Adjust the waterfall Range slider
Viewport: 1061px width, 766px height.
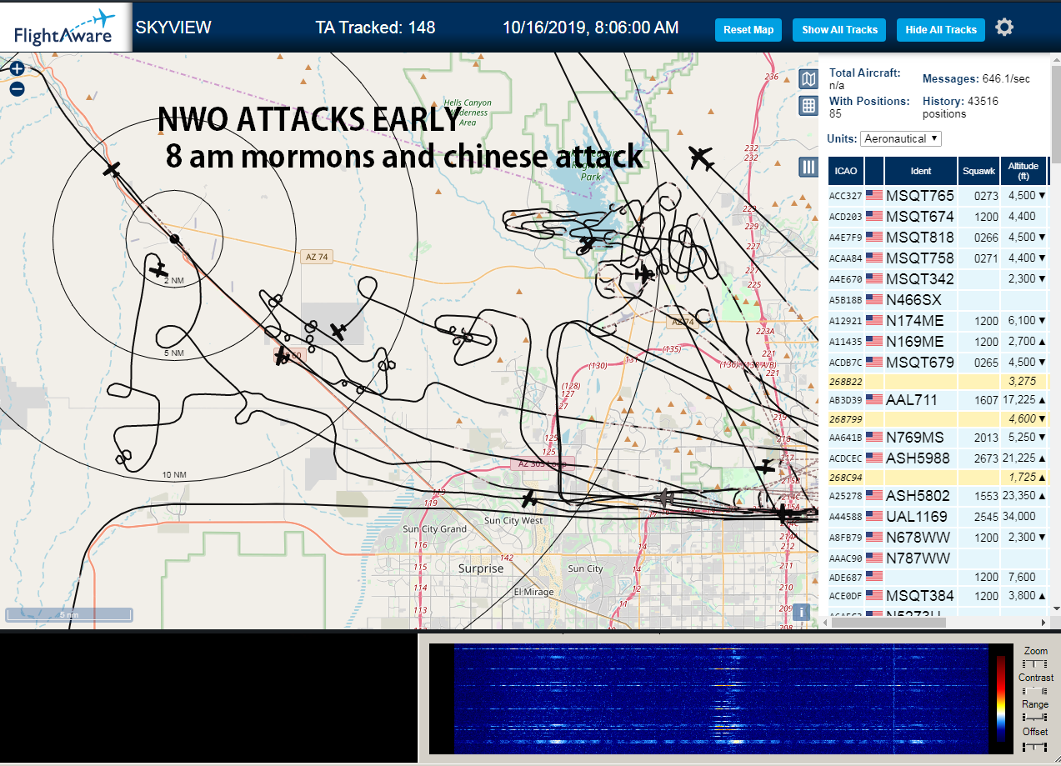tap(1034, 717)
